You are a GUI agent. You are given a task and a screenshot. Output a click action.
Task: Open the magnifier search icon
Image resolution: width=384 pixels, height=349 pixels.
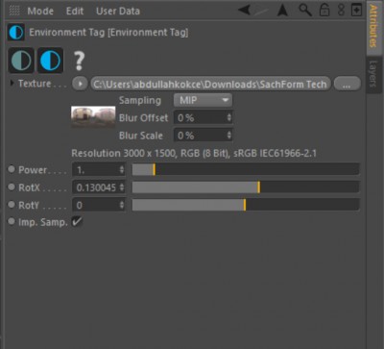[305, 10]
